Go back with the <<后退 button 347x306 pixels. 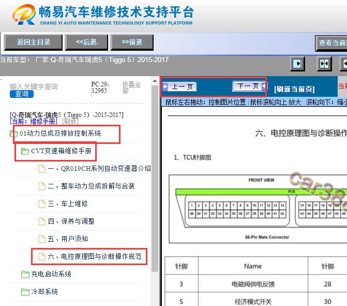[86, 42]
